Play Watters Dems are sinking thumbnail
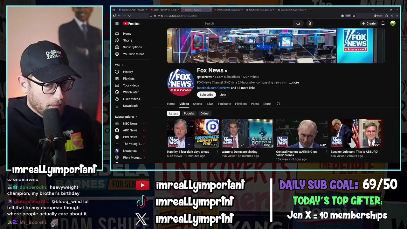The width and height of the screenshot is (407, 229). pyautogui.click(x=247, y=134)
